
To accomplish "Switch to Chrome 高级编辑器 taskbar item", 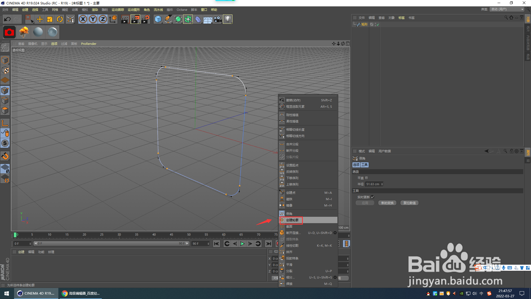I will click(x=81, y=293).
